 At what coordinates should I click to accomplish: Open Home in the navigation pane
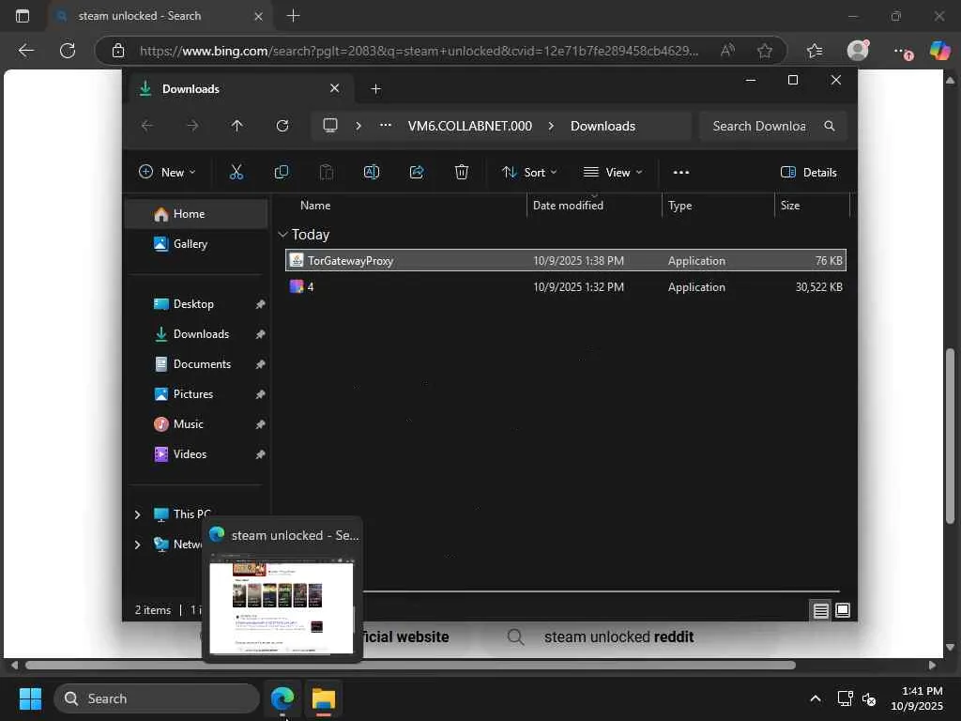196,214
